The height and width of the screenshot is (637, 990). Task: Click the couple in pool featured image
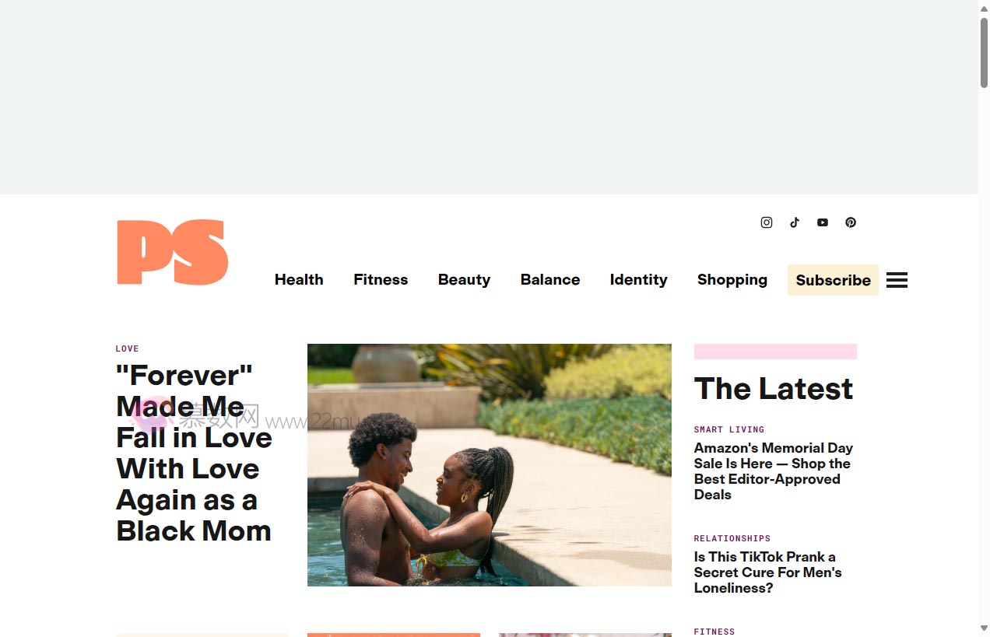coord(490,465)
